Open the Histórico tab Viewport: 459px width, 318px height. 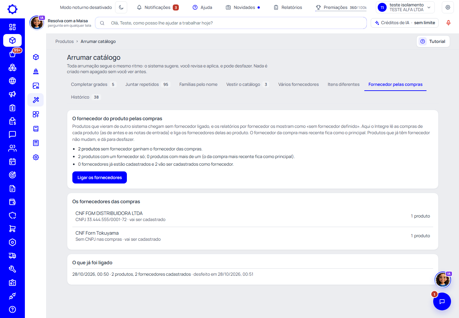(x=85, y=97)
